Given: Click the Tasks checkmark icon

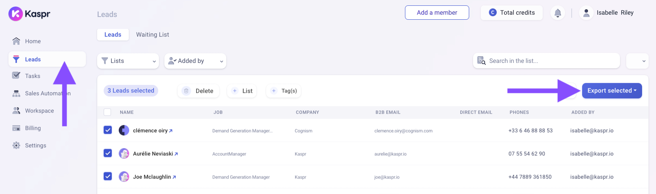Looking at the screenshot, I should tap(16, 75).
